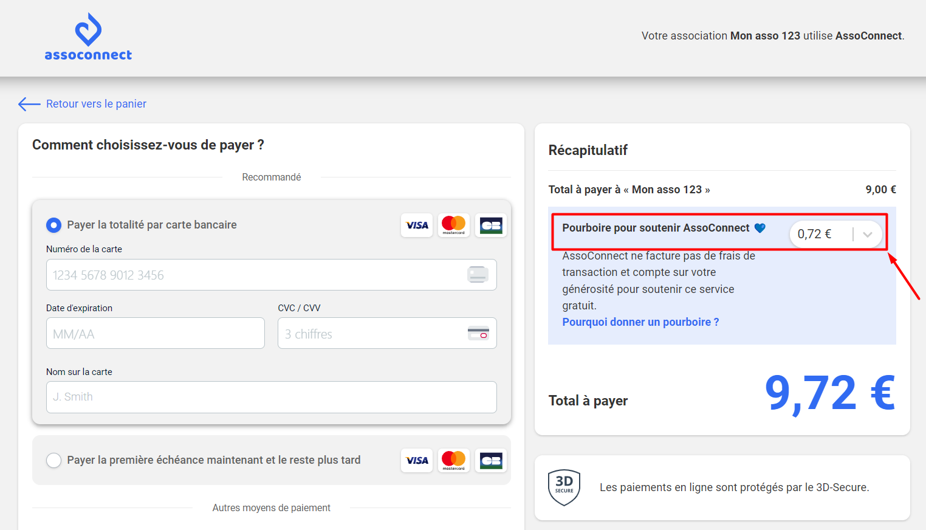Focus the Numéro de la carte field
926x530 pixels.
[x=272, y=275]
